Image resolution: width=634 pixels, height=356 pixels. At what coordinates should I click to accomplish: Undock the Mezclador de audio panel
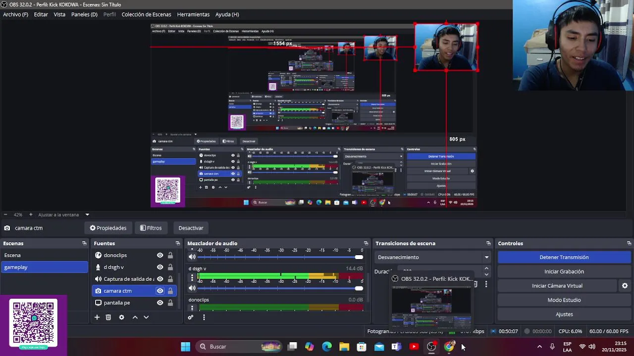click(x=366, y=243)
